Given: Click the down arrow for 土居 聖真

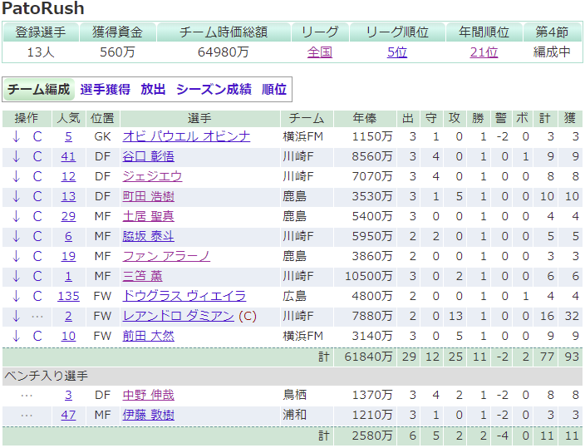Looking at the screenshot, I should 16,217.
